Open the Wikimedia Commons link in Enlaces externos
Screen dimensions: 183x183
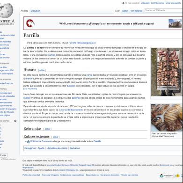click(41, 141)
